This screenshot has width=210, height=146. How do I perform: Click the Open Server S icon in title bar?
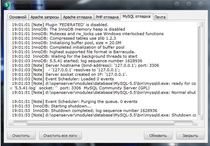coord(7,5)
